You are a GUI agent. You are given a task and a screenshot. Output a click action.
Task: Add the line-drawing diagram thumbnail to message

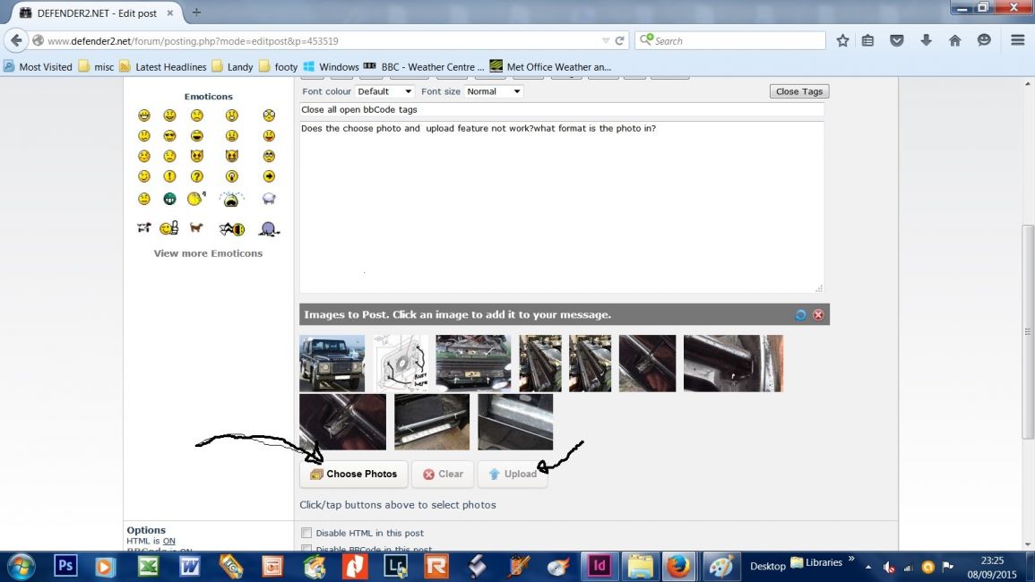(401, 363)
